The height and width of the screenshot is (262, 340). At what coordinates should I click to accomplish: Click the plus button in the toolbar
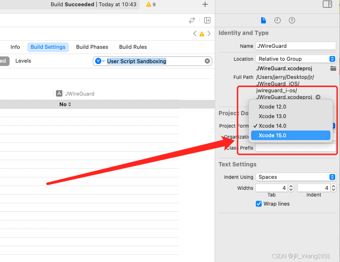click(205, 4)
